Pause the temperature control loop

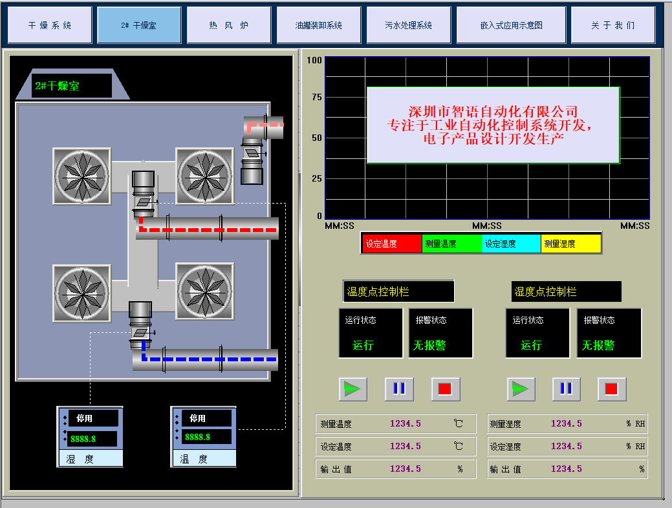pos(399,389)
